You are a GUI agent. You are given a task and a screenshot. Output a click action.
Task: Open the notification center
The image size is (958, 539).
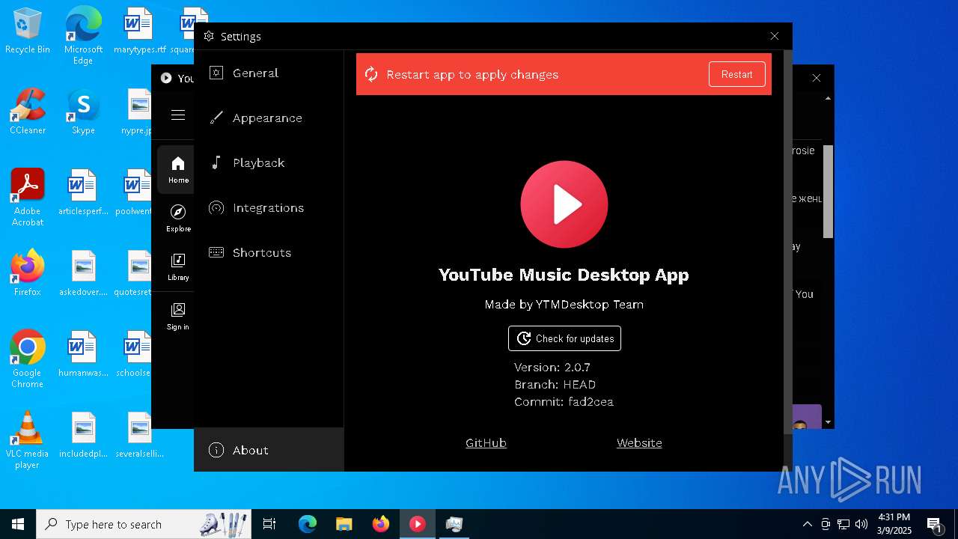[x=934, y=524]
